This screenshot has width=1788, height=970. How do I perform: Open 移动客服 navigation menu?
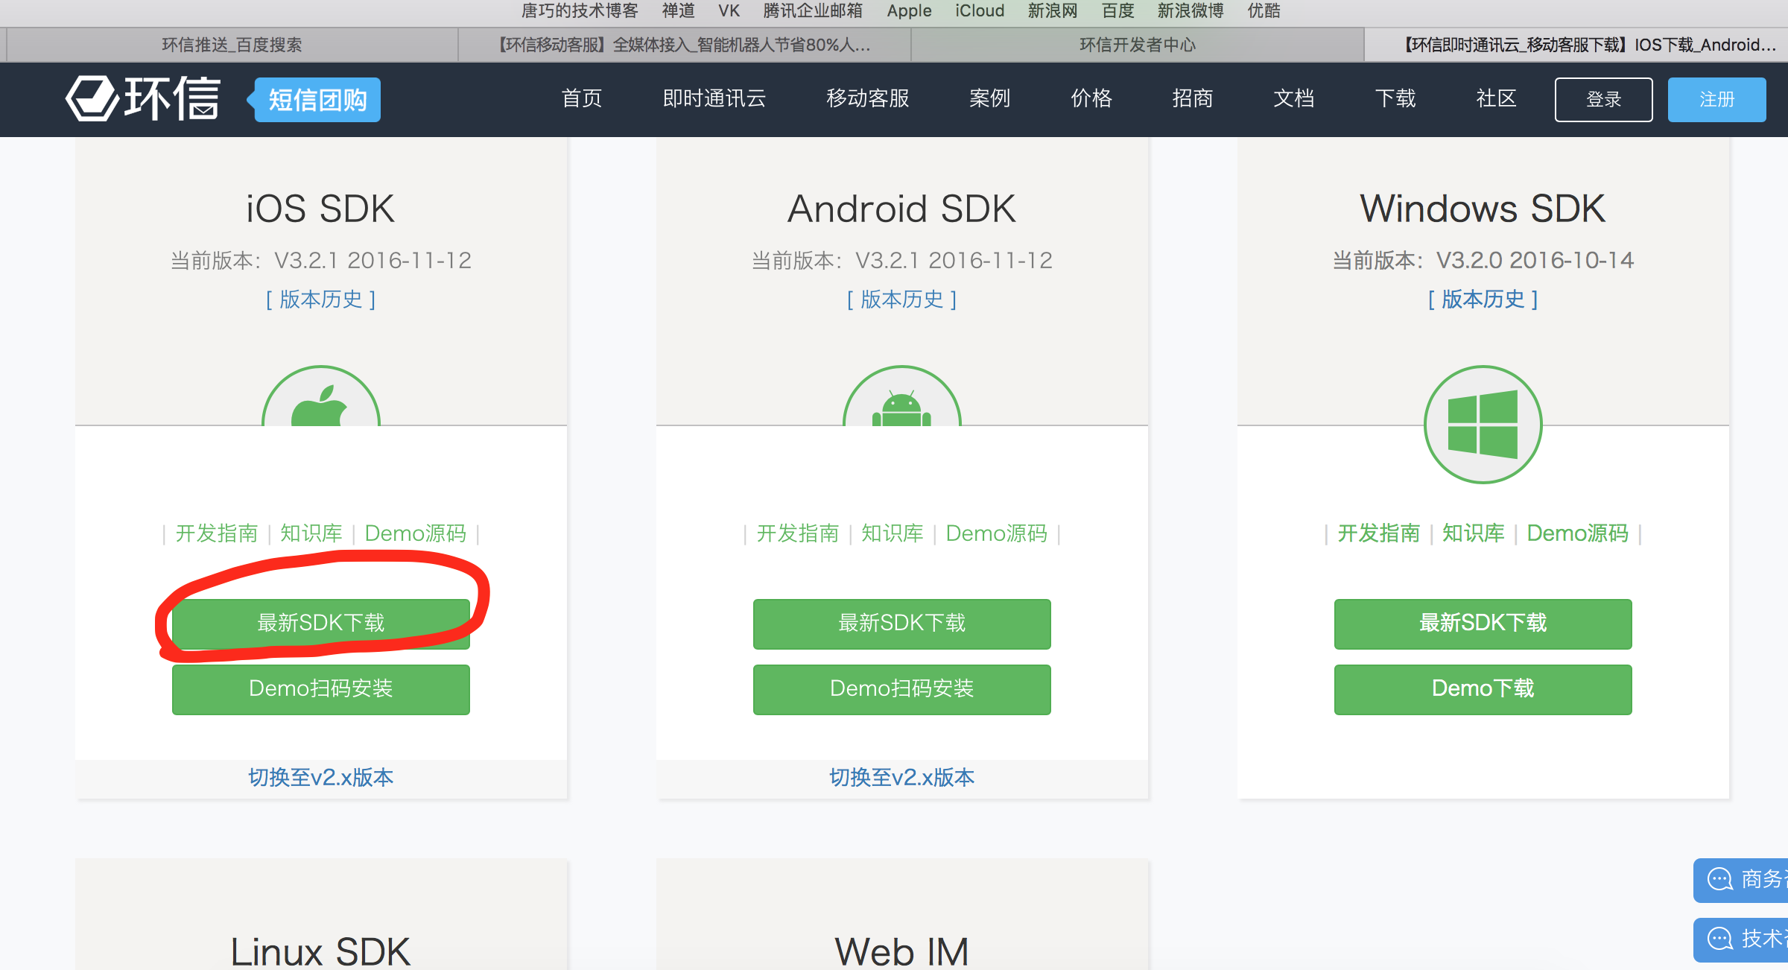point(867,98)
